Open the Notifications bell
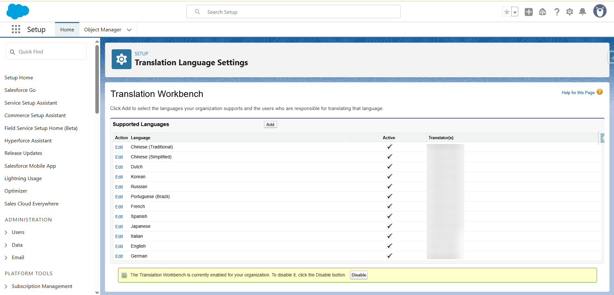Viewport: 614px width, 295px height. 583,12
